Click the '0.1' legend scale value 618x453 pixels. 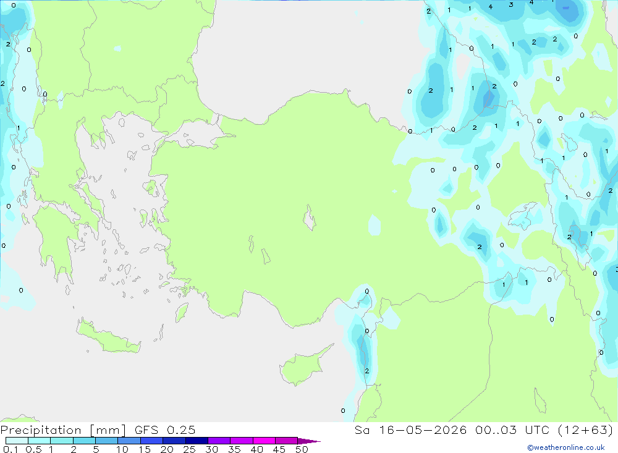pos(11,449)
